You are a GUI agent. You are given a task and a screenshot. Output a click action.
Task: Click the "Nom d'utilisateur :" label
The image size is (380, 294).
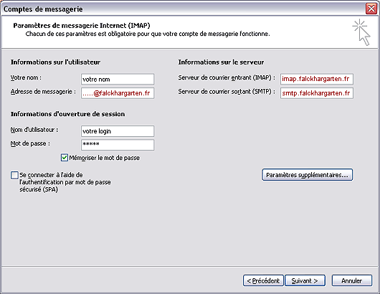(34, 130)
